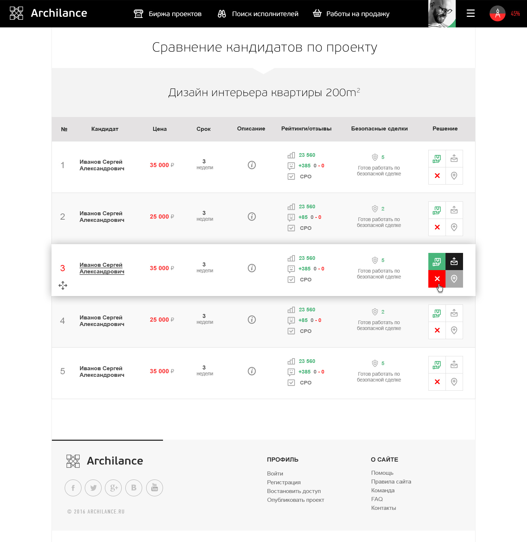
Task: Open the hamburger menu in the header
Action: (x=471, y=14)
